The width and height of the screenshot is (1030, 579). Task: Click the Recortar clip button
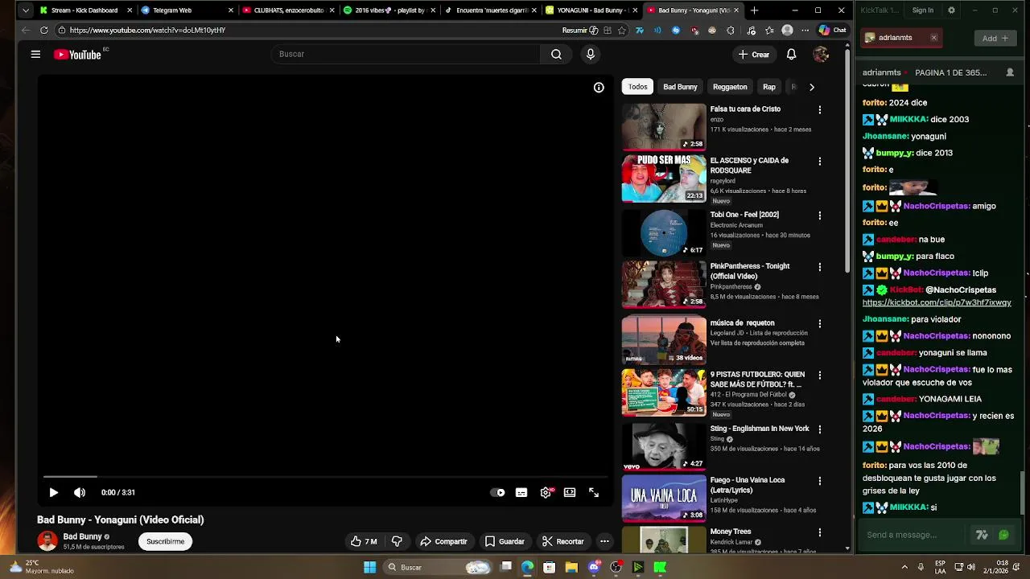[x=563, y=541]
